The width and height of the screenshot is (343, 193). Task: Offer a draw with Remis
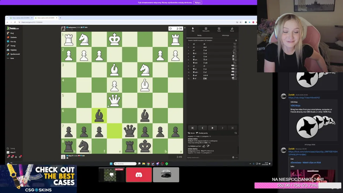191,133
